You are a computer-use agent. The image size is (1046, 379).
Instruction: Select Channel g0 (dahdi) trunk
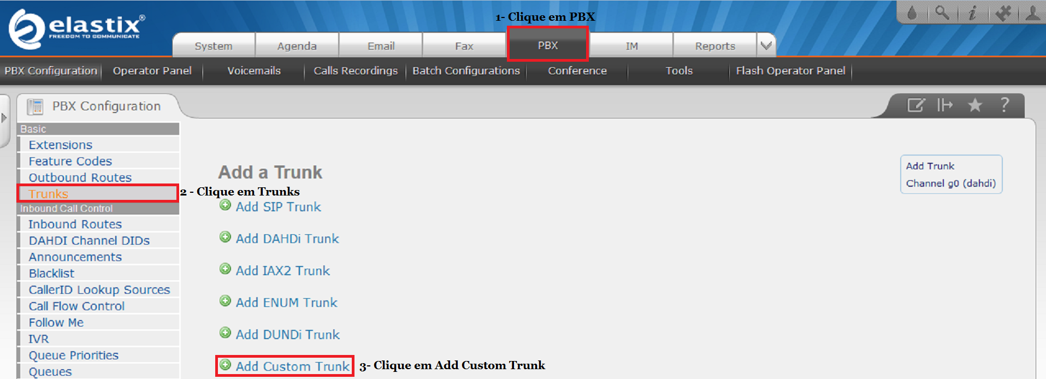click(x=950, y=183)
